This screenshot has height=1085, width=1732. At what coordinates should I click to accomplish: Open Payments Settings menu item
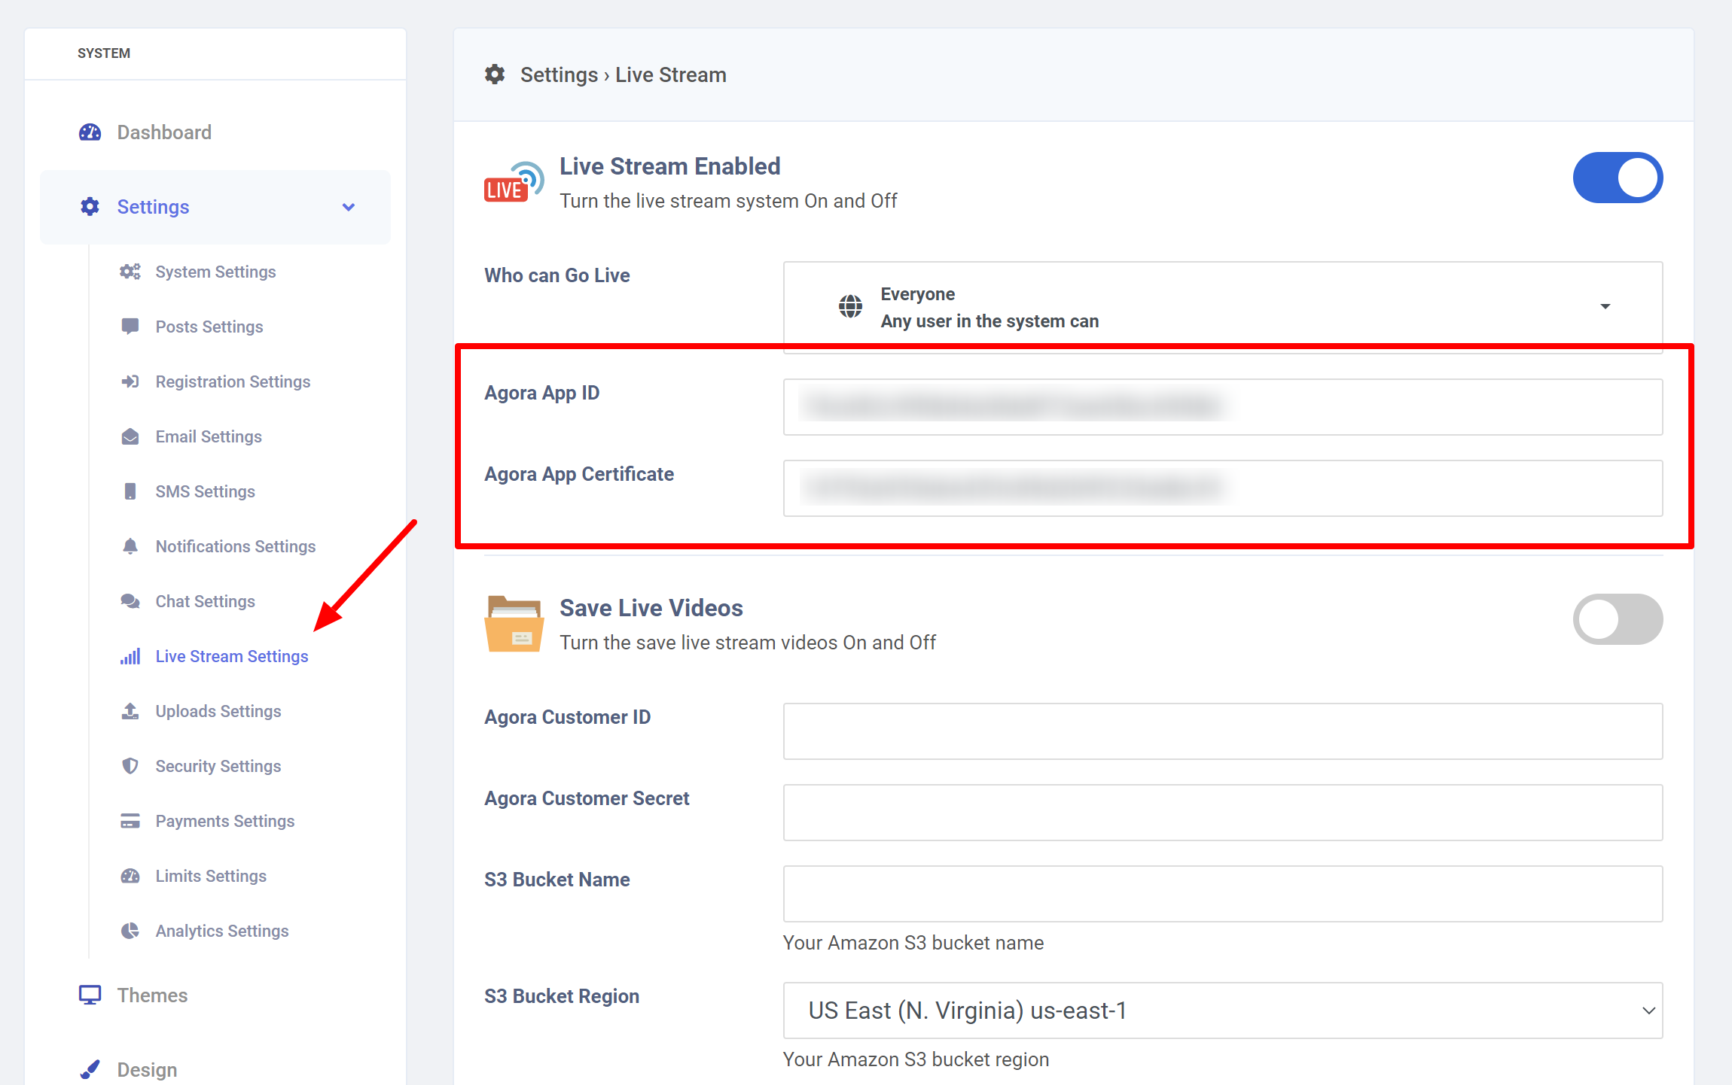coord(224,821)
